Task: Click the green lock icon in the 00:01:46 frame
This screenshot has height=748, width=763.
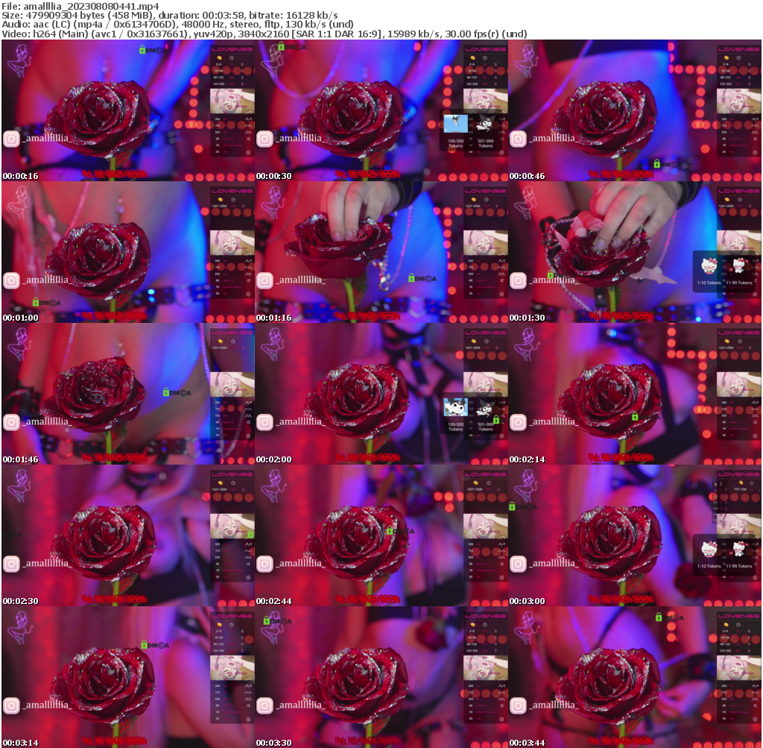Action: point(165,392)
